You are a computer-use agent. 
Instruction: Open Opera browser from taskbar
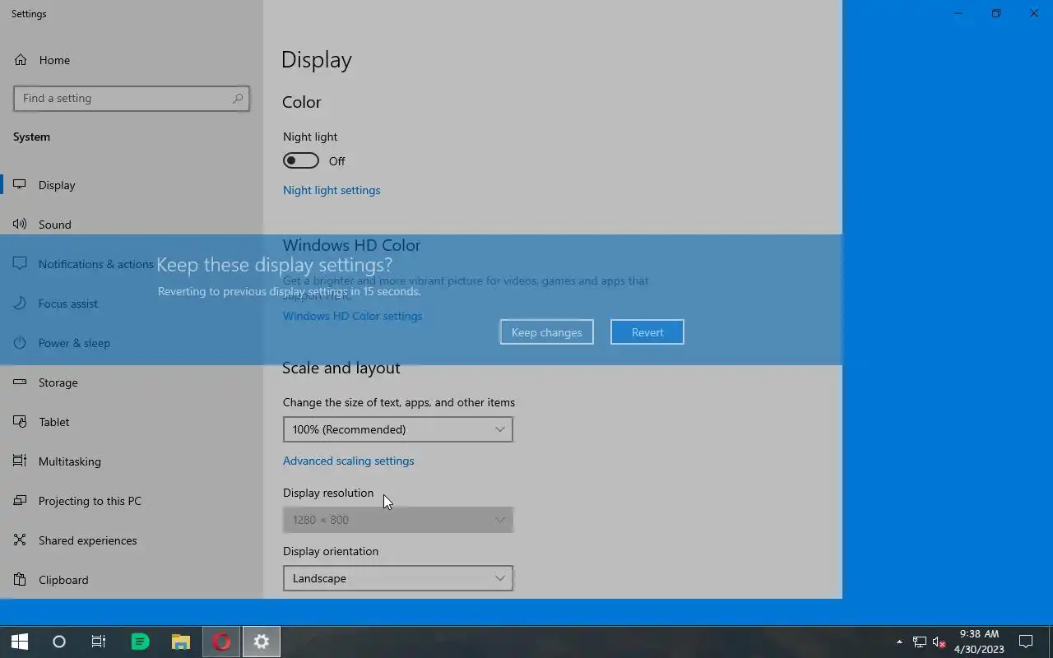click(x=221, y=642)
